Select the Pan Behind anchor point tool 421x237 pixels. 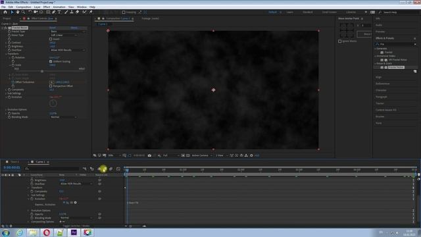click(41, 12)
